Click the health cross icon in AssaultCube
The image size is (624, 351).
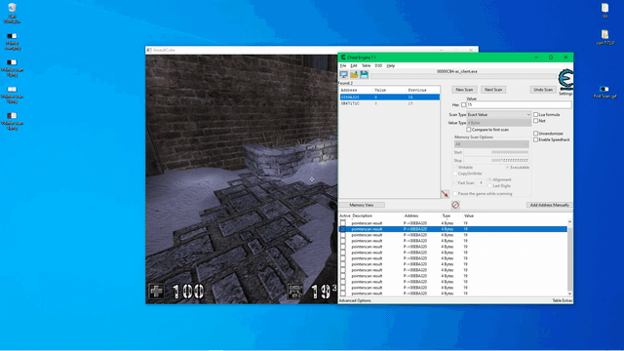156,292
